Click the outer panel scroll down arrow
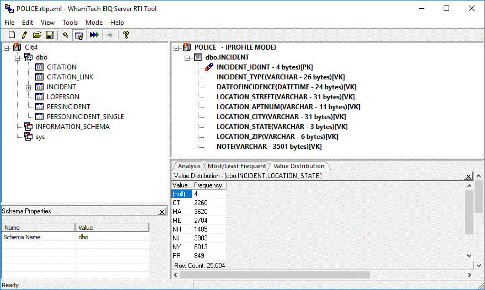485x290 pixels. pyautogui.click(x=479, y=266)
